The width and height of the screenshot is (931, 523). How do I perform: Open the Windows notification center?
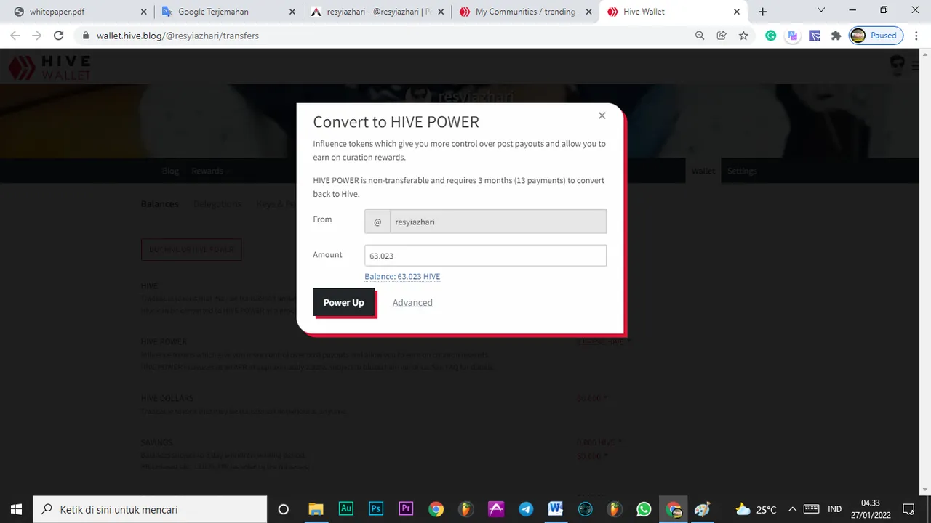[x=908, y=509]
